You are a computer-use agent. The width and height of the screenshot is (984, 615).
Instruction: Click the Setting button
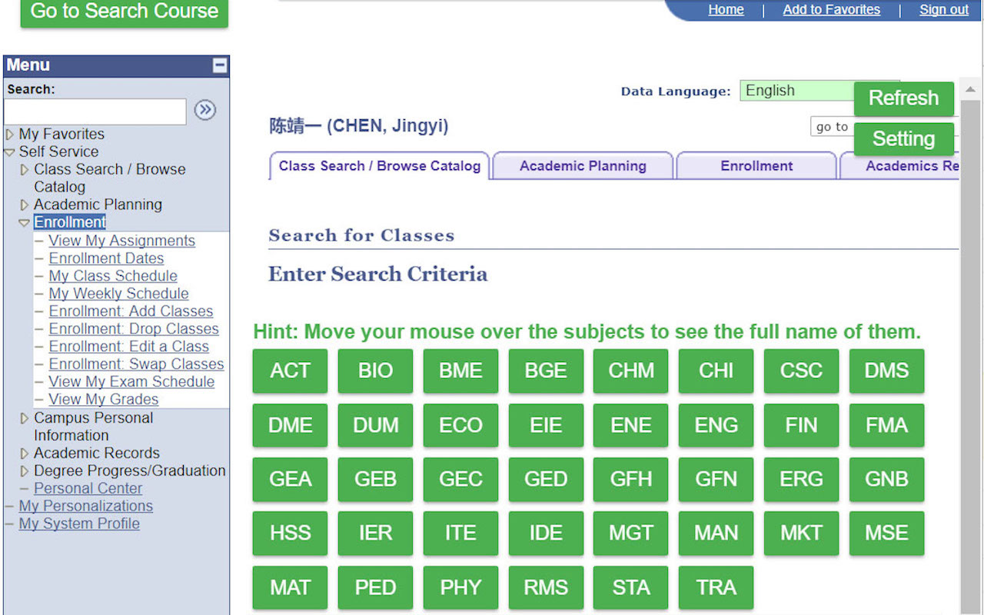point(903,139)
